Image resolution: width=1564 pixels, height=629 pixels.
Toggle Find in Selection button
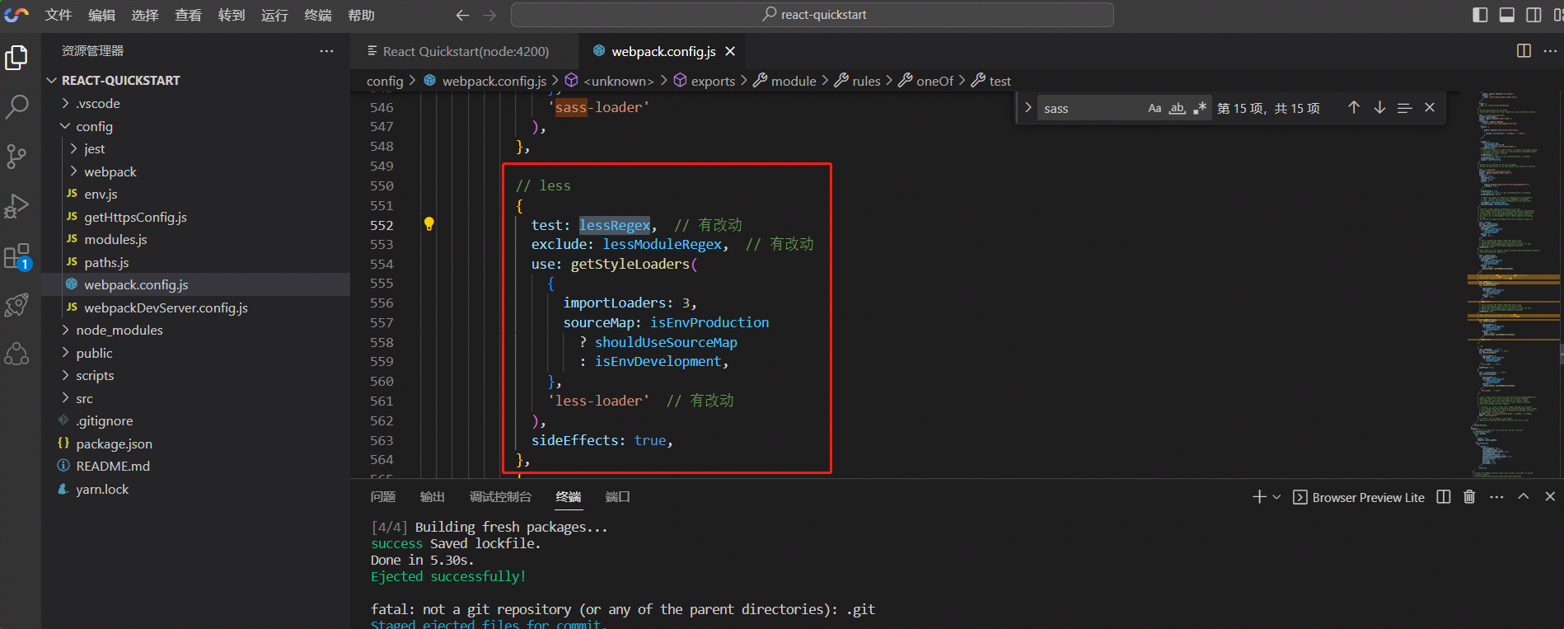(1405, 108)
